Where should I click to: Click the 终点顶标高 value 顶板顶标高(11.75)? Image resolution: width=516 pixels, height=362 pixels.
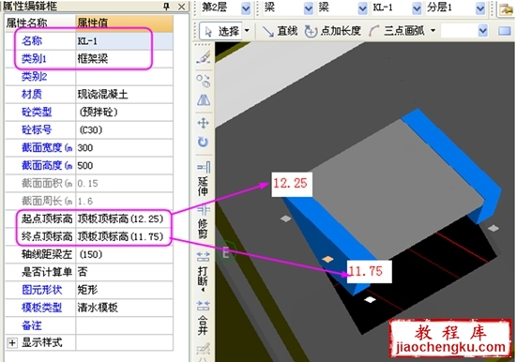point(125,236)
